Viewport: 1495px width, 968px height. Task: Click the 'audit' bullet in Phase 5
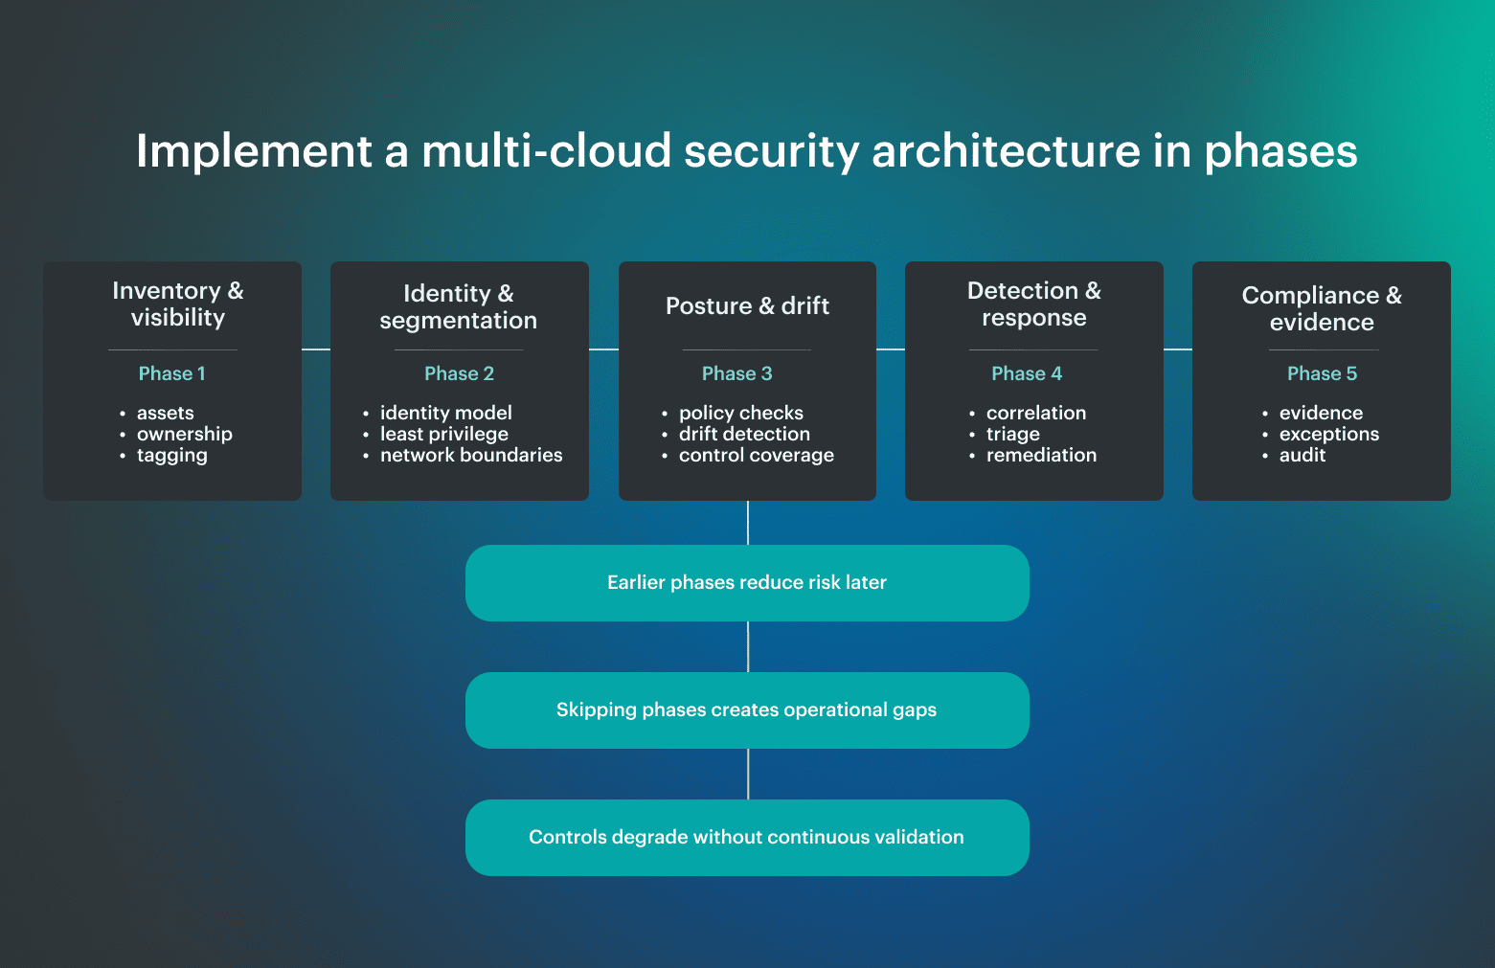point(1302,455)
